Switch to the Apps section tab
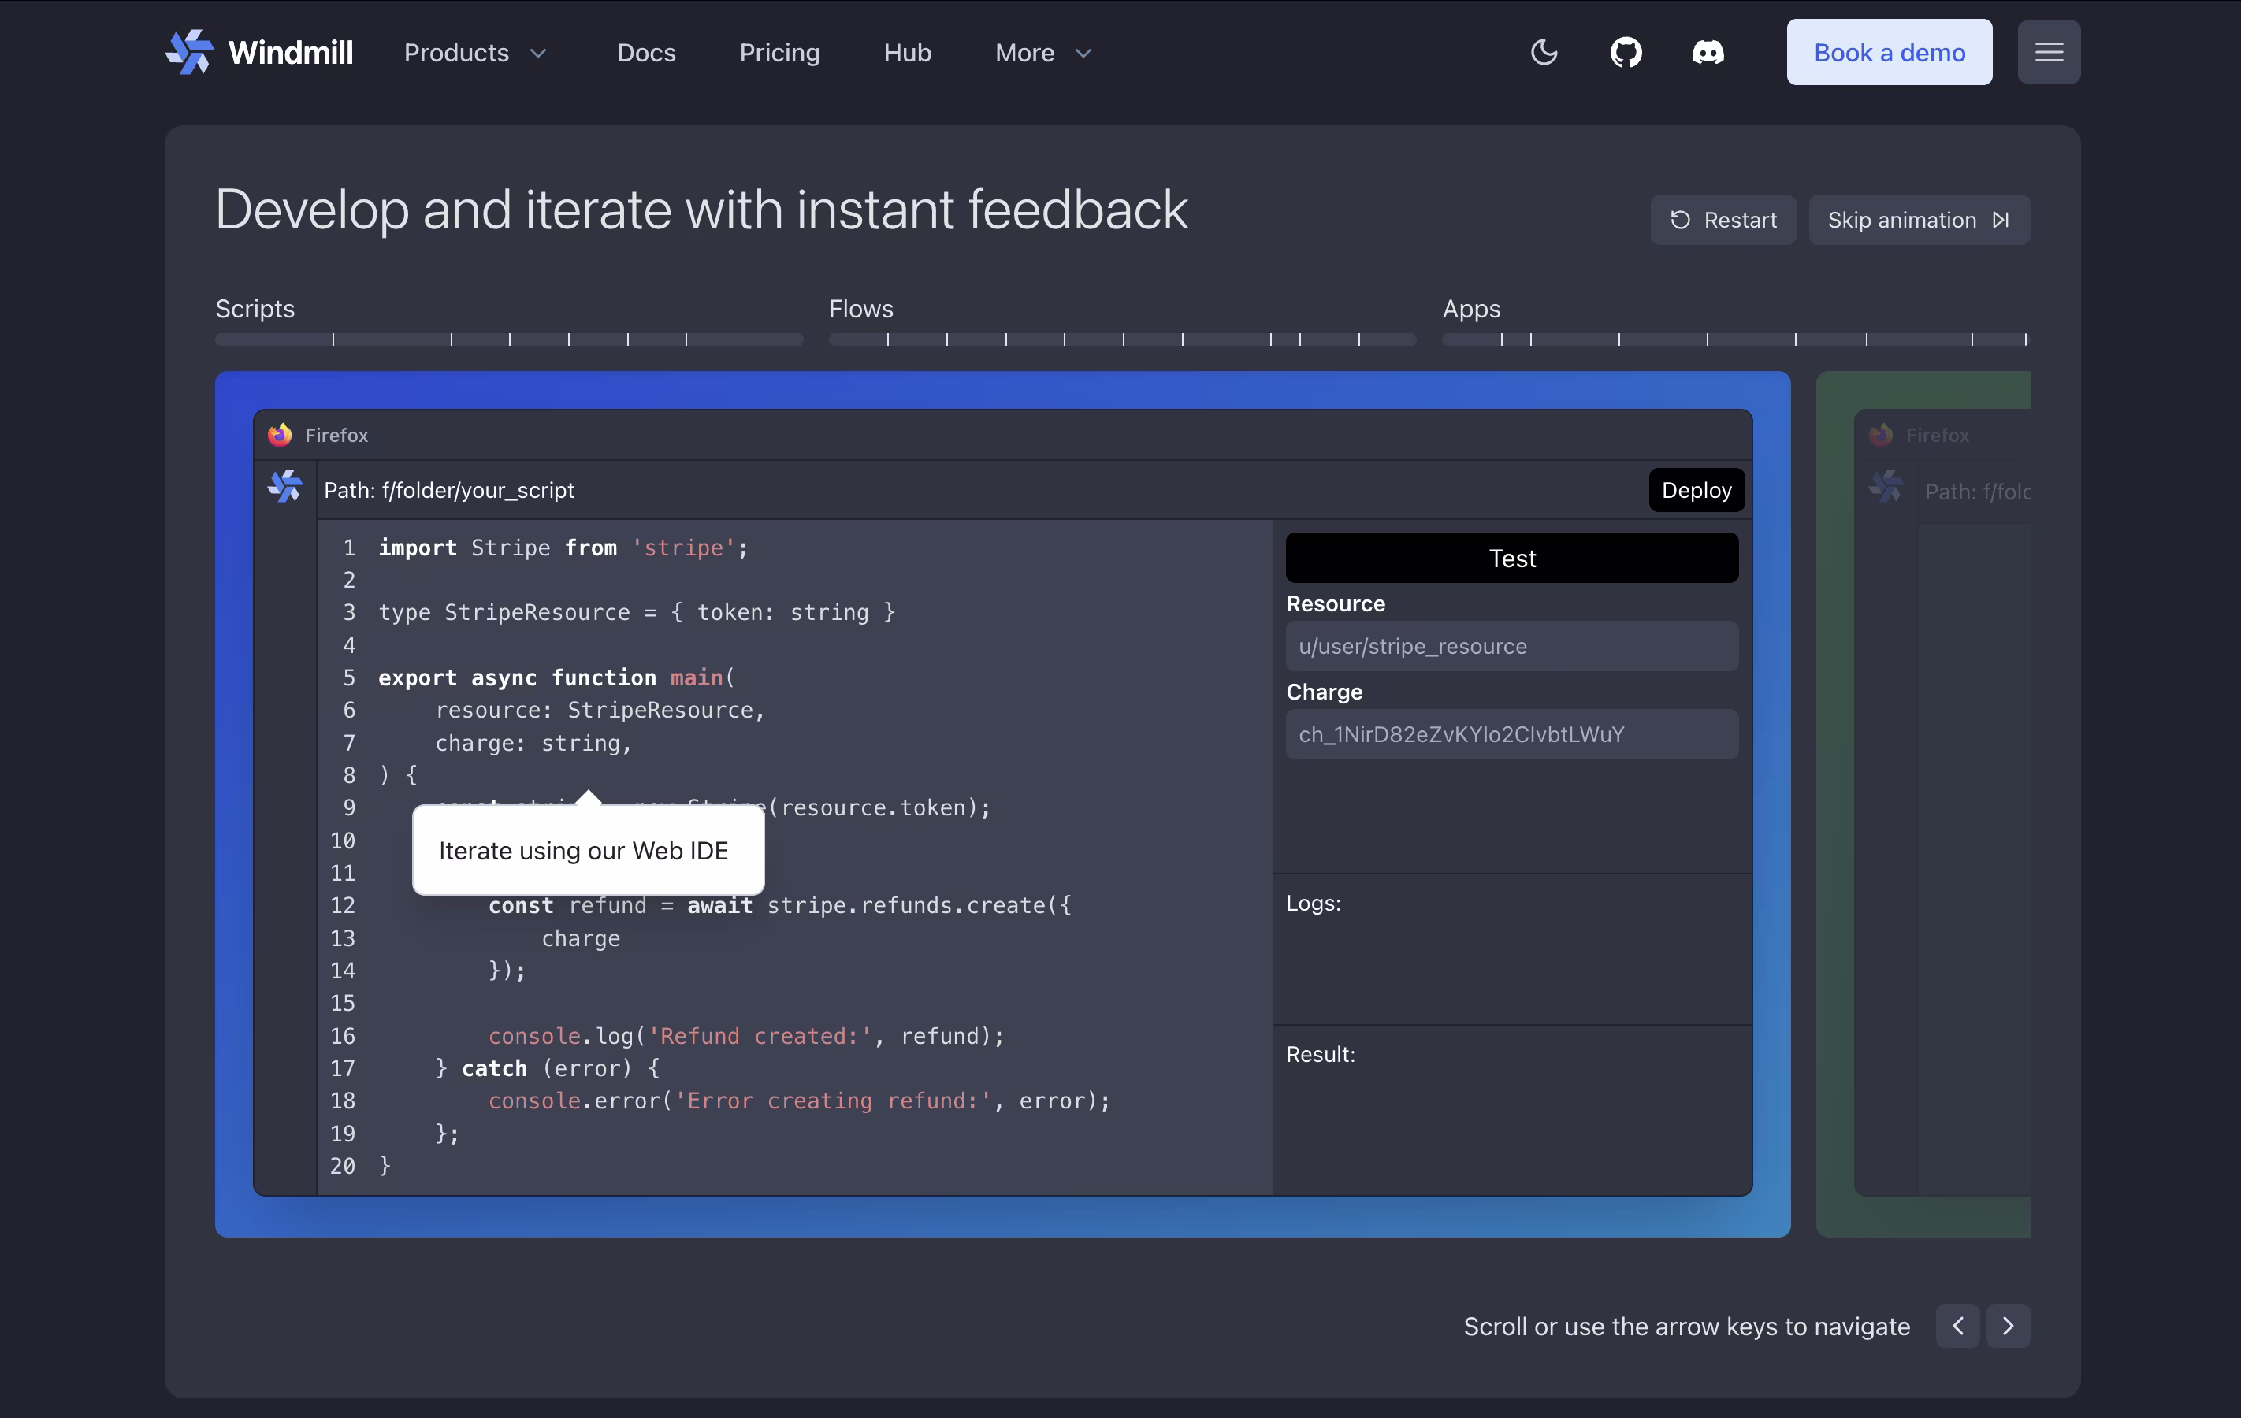The image size is (2241, 1418). click(x=1470, y=308)
